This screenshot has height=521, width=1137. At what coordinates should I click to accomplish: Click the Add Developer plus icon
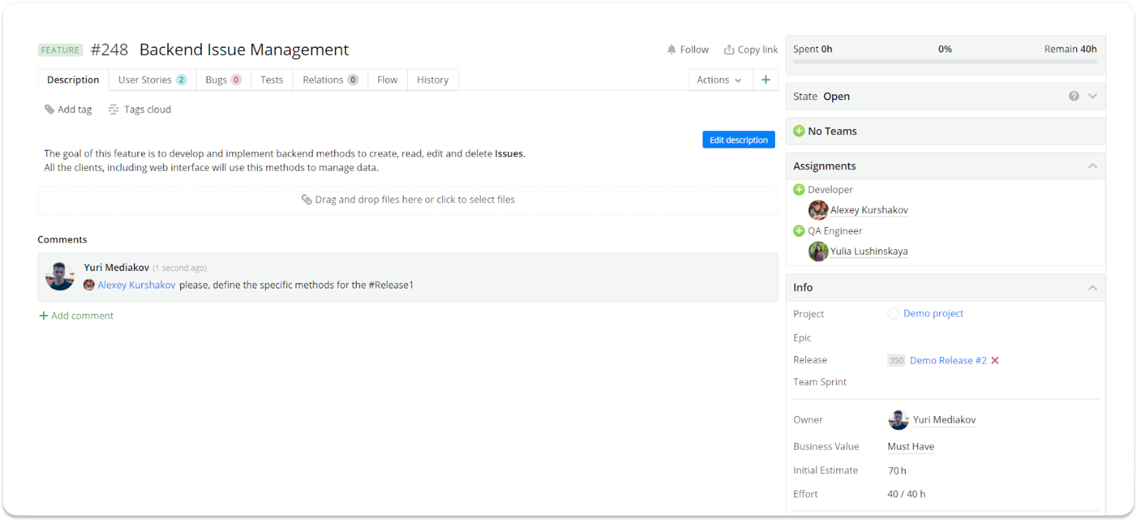[798, 189]
